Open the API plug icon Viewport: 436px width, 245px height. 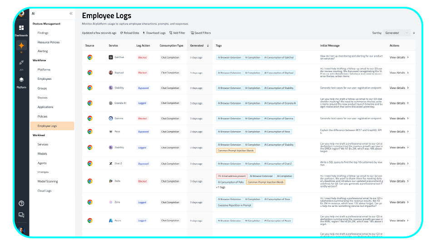(21, 63)
